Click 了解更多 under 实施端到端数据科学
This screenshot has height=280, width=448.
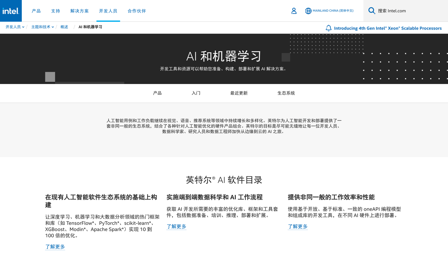(176, 226)
